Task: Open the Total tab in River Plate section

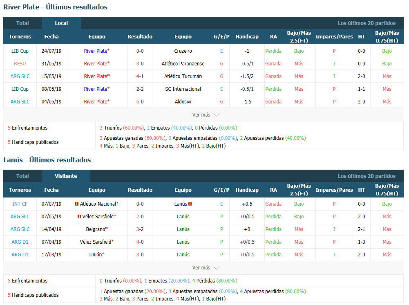Action: click(22, 23)
